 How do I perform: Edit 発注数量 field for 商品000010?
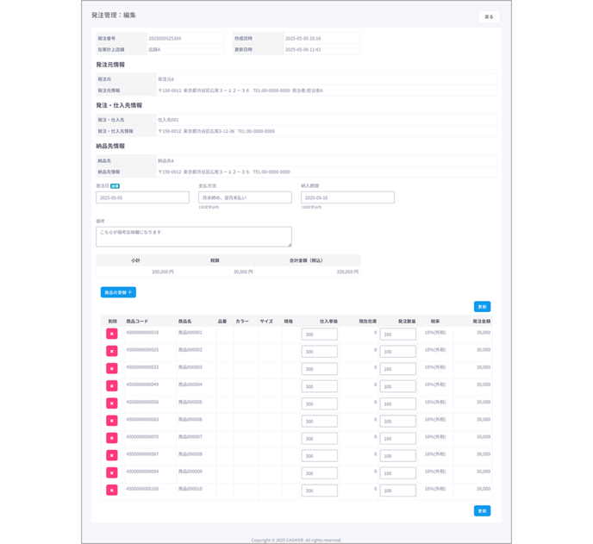[397, 491]
